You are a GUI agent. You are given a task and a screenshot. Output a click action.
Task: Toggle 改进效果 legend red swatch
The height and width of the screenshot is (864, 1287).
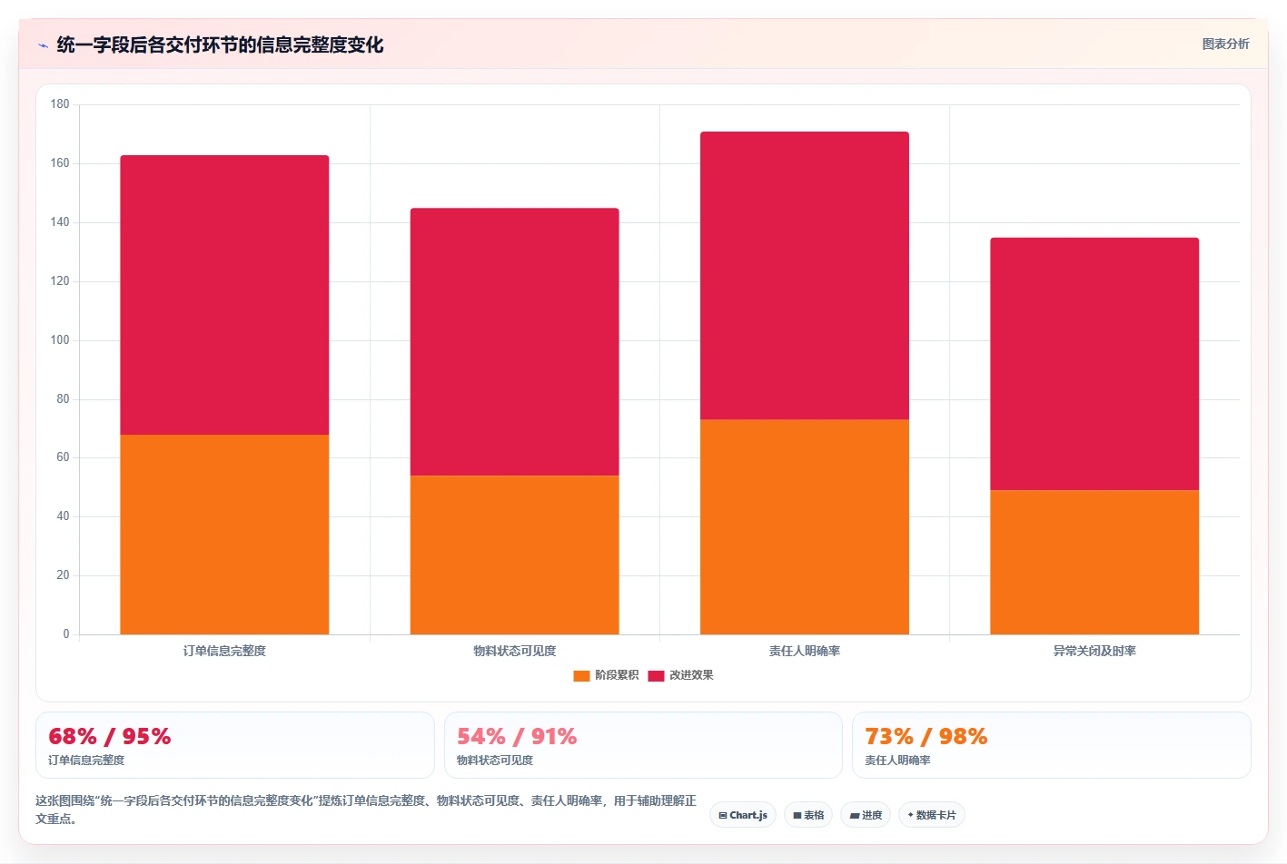[656, 675]
